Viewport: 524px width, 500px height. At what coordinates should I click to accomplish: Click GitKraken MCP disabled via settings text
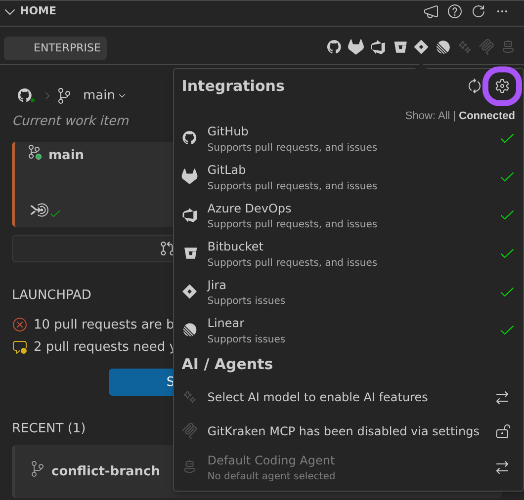click(x=343, y=431)
